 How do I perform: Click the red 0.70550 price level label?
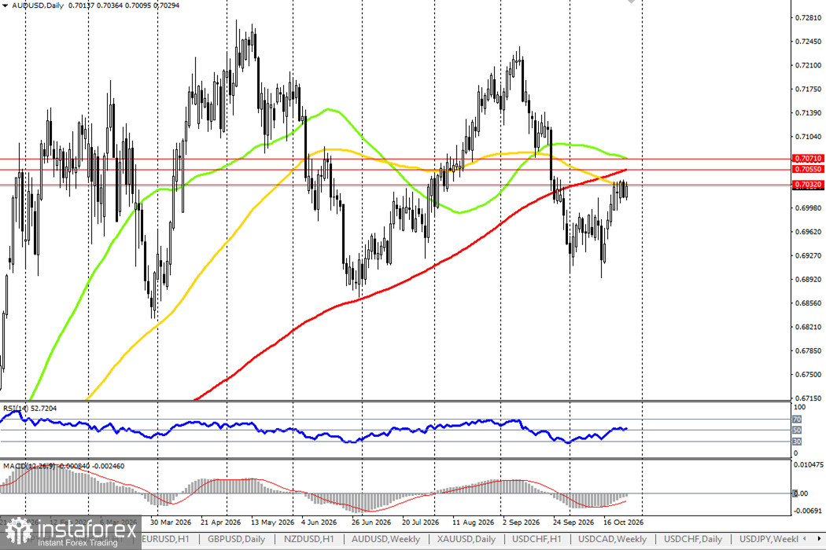pyautogui.click(x=808, y=170)
